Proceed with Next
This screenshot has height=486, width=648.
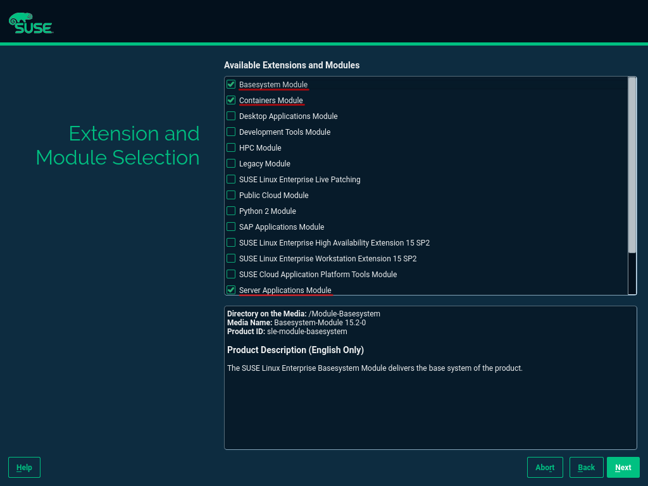point(623,467)
